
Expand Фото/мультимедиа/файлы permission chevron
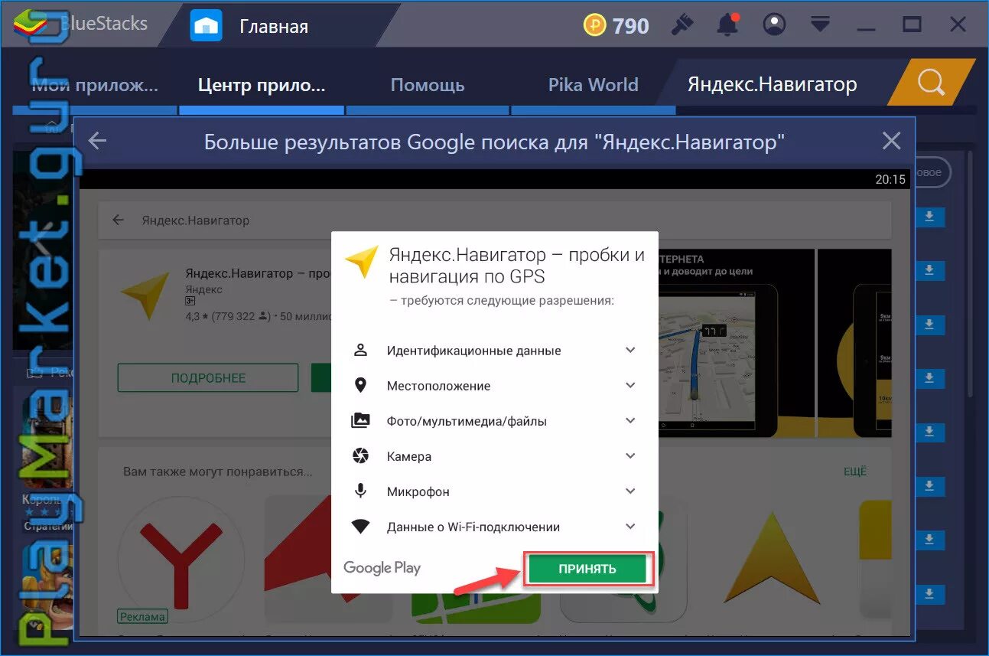(x=630, y=420)
